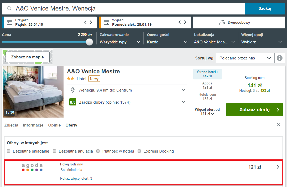Tick the Płatność w hotelu checkbox

(98, 151)
